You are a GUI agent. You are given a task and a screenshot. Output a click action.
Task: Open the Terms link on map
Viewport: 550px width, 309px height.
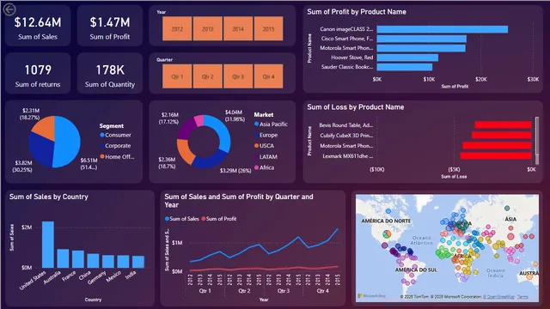click(522, 297)
